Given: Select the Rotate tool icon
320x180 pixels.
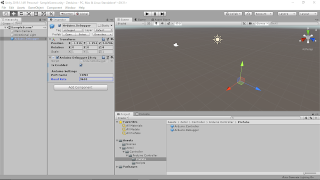Looking at the screenshot, I should click(x=21, y=14).
